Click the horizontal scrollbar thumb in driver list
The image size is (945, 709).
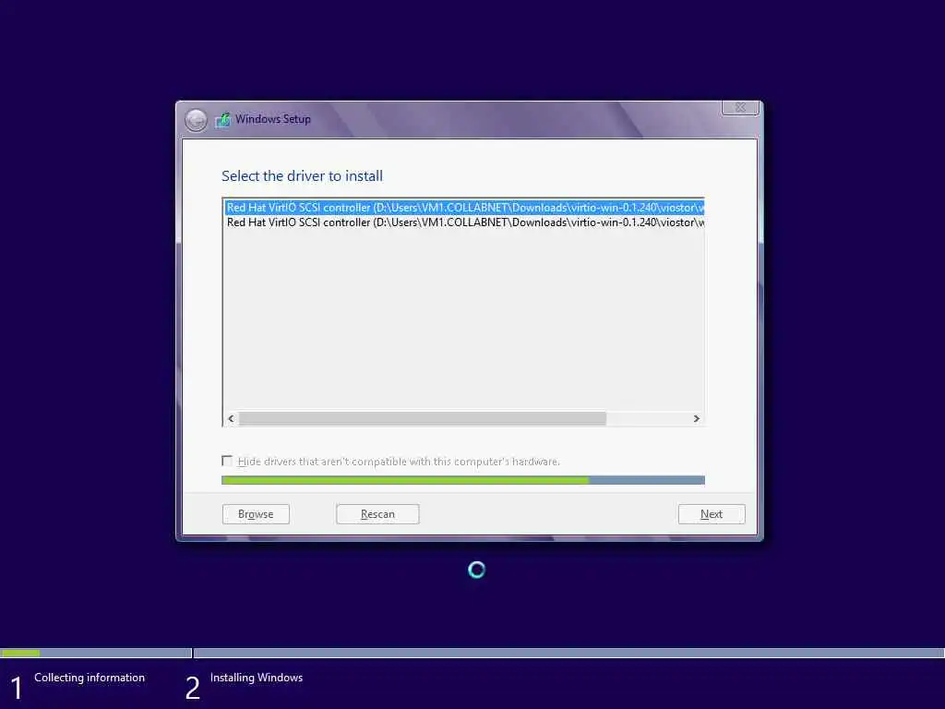(423, 418)
